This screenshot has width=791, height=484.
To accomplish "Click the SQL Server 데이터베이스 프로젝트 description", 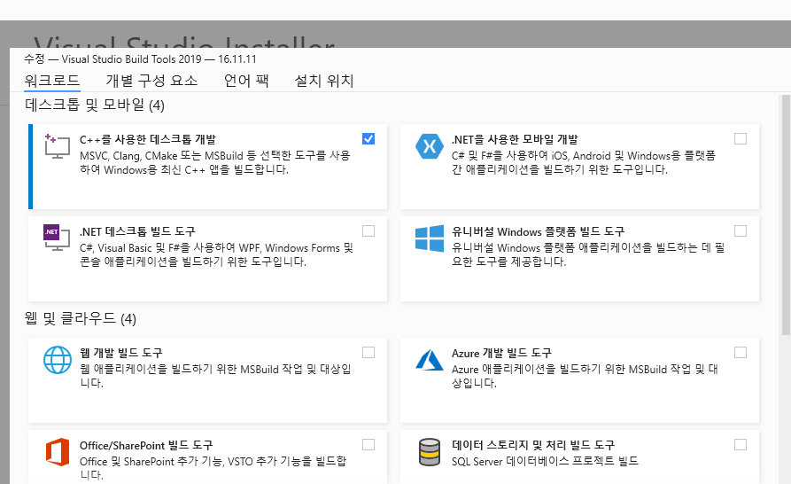I will coord(545,461).
